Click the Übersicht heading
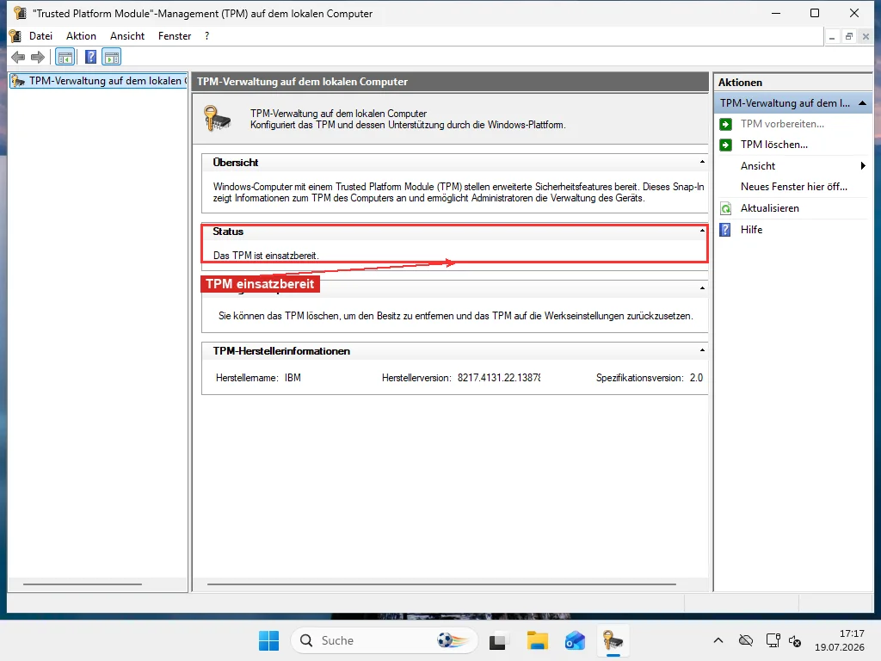The height and width of the screenshot is (661, 881). [x=236, y=163]
